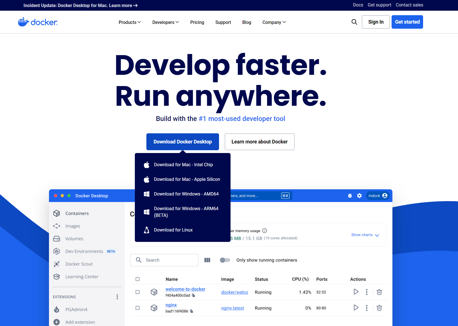The height and width of the screenshot is (326, 458).
Task: Start the nginx container play icon
Action: tap(356, 307)
